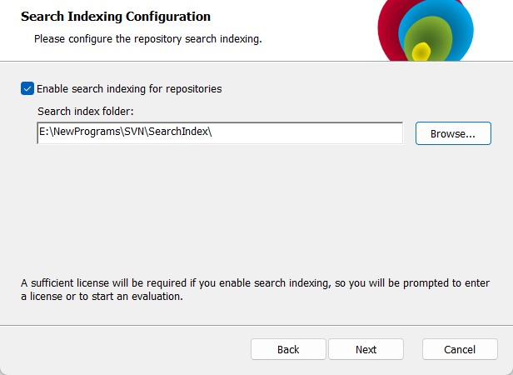Go Back to the previous installer step

[x=288, y=349]
